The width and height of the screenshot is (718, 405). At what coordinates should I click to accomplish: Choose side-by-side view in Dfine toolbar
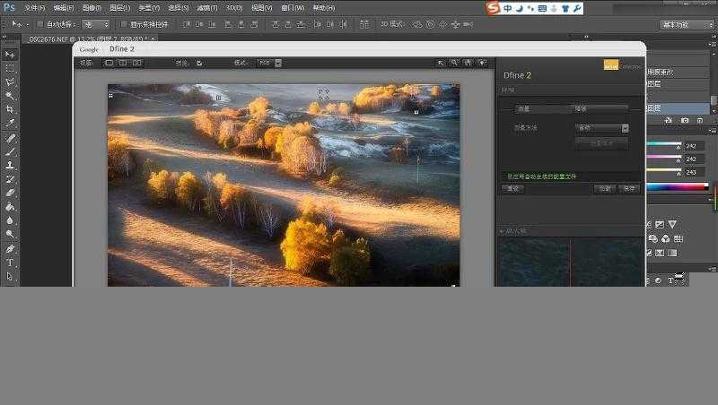click(x=137, y=63)
